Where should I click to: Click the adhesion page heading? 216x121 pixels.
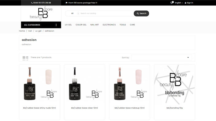pos(29,40)
